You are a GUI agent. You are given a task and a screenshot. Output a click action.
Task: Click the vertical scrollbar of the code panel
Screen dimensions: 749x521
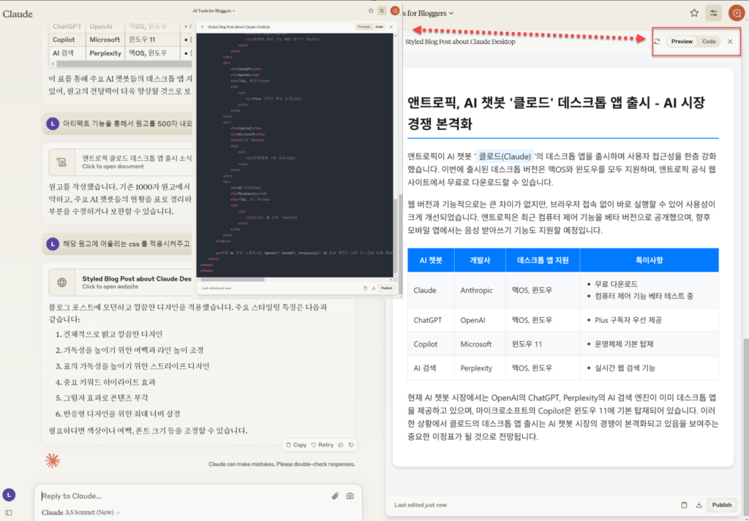click(x=394, y=236)
